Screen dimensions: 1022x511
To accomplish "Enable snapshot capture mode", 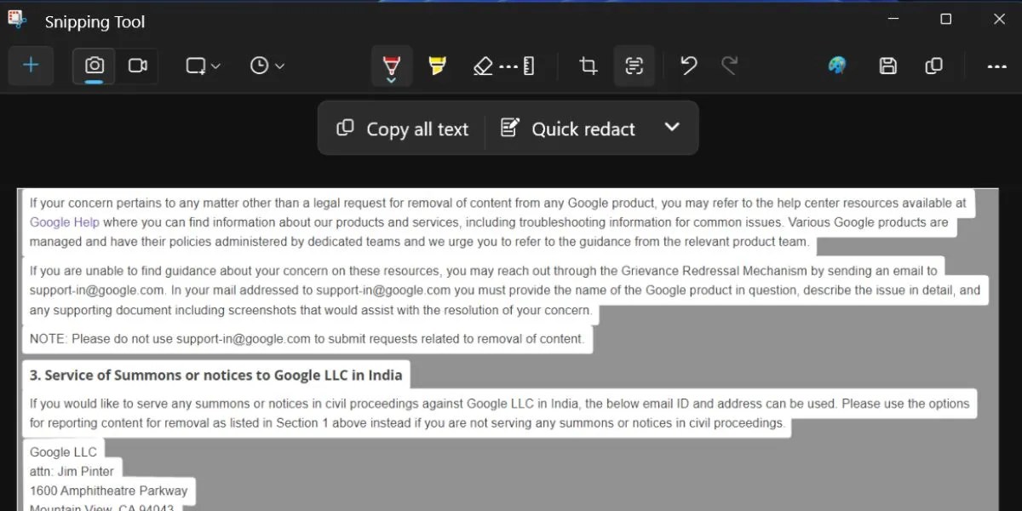I will 94,66.
